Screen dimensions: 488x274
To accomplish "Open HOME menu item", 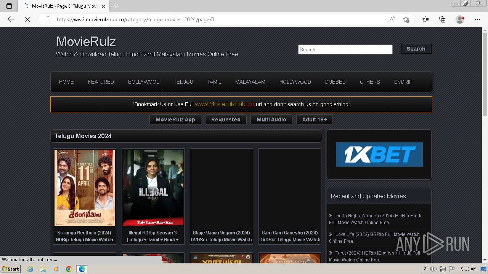I will click(x=66, y=82).
